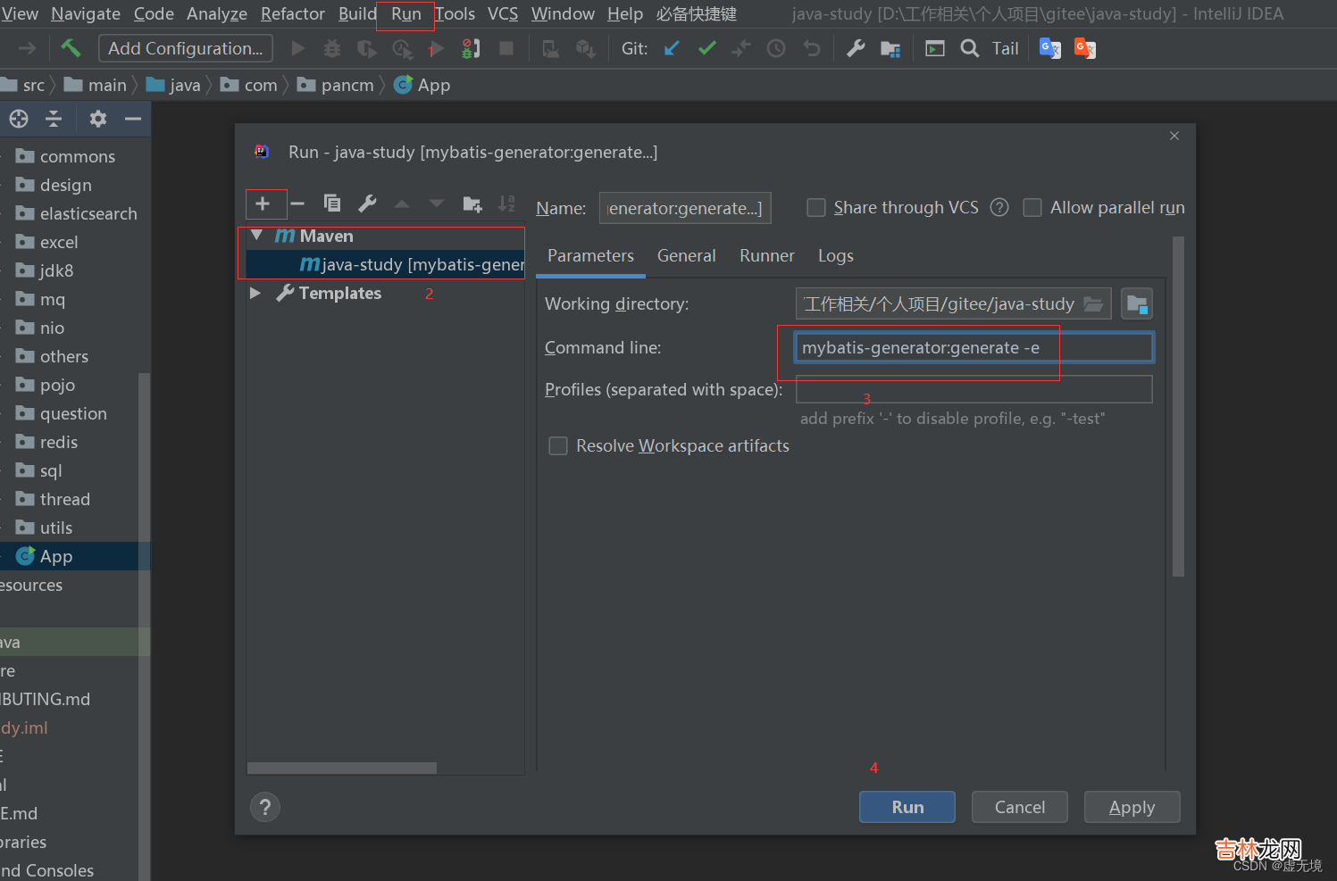Open the Run menu

tap(405, 14)
